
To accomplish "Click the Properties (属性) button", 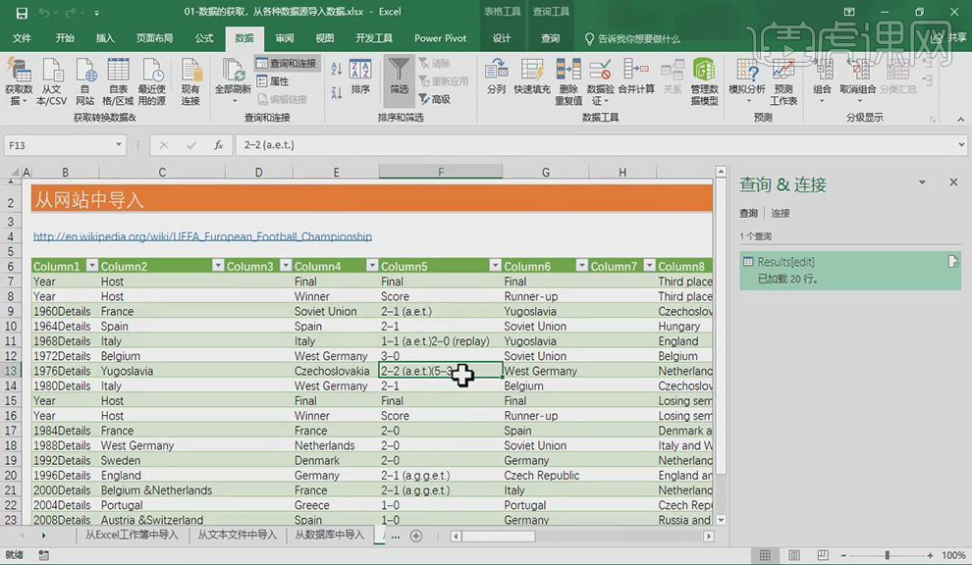I will [x=273, y=81].
